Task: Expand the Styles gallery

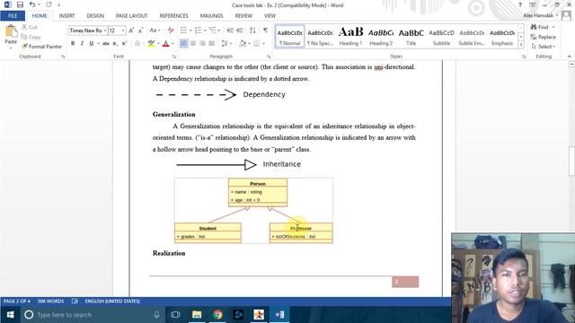Action: point(521,45)
